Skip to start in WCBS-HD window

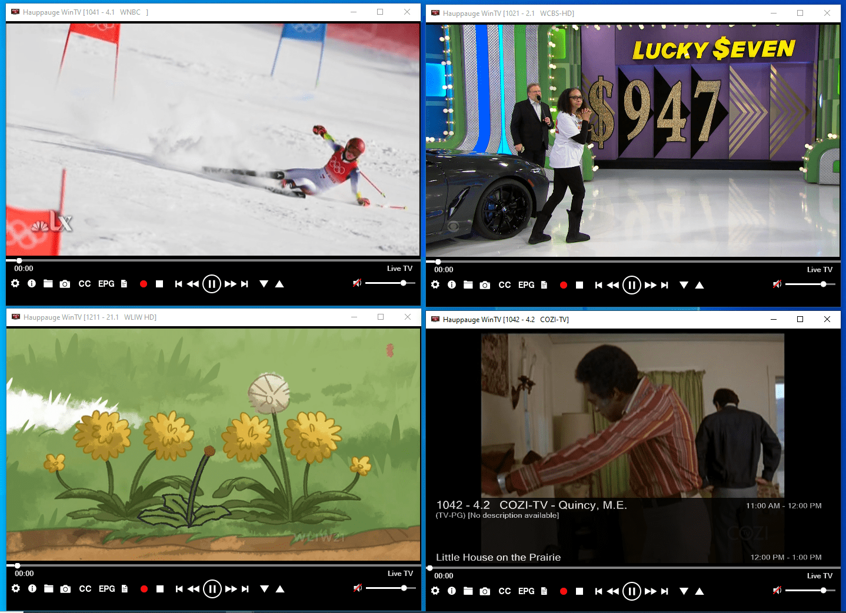(598, 285)
